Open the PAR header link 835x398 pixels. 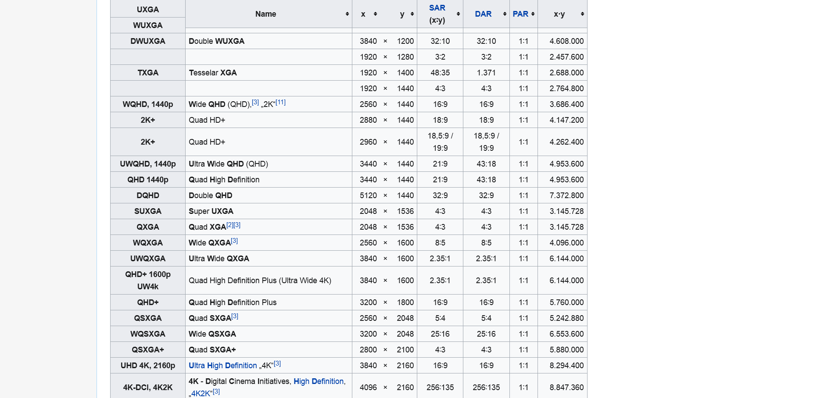[520, 14]
